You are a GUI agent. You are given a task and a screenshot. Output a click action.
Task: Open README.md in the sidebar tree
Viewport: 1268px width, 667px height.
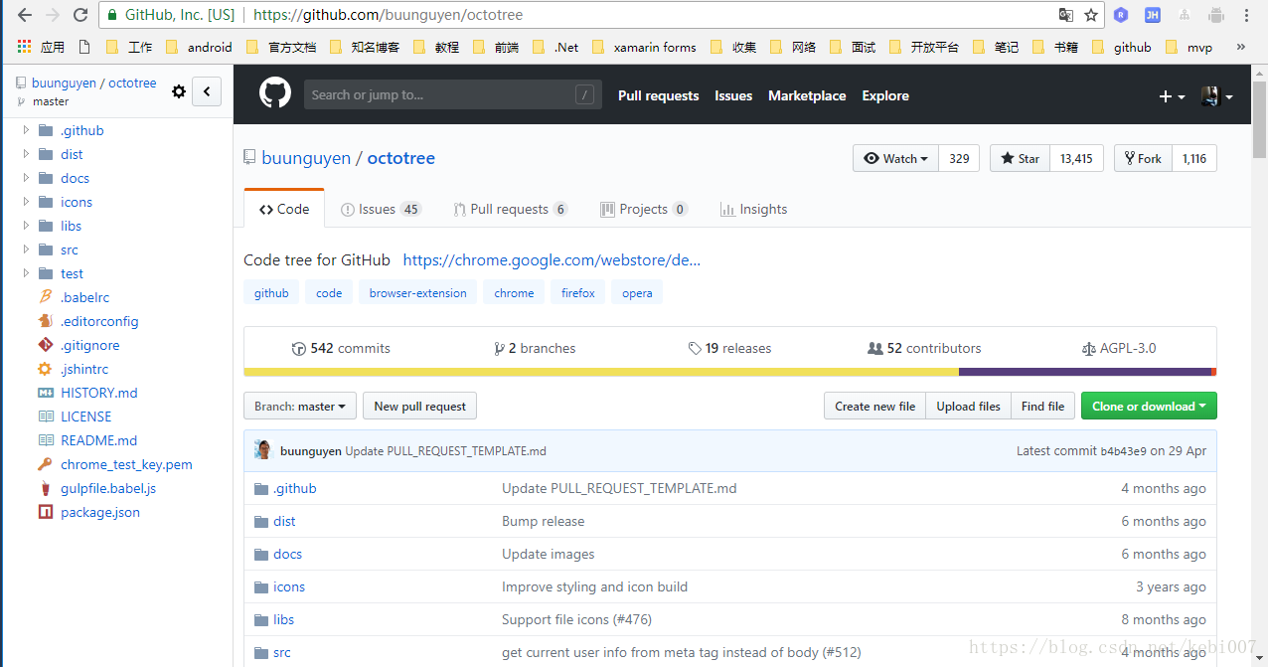tap(99, 440)
